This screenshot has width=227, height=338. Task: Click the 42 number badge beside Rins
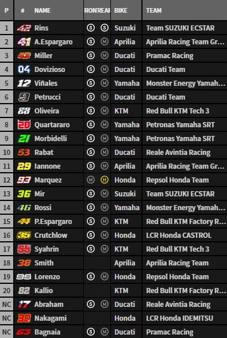(24, 28)
